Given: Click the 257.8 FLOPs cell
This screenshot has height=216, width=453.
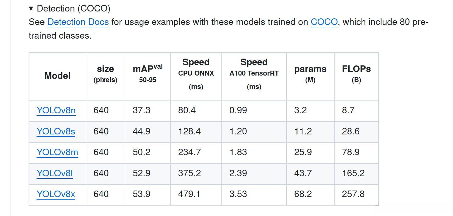Looking at the screenshot, I should pos(353,194).
